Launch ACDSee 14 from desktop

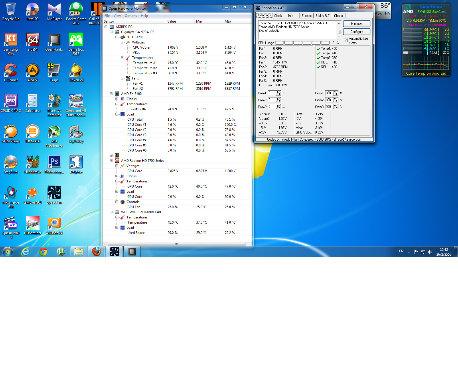pos(54,226)
